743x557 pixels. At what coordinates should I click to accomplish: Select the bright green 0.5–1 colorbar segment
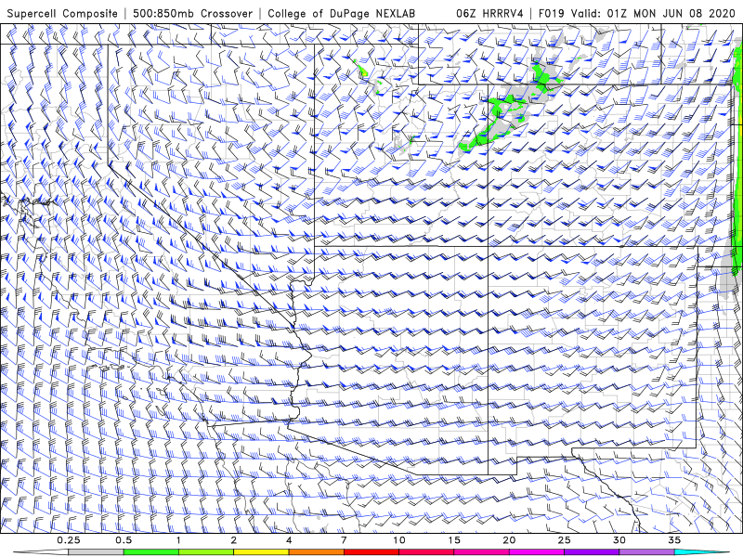coord(150,552)
